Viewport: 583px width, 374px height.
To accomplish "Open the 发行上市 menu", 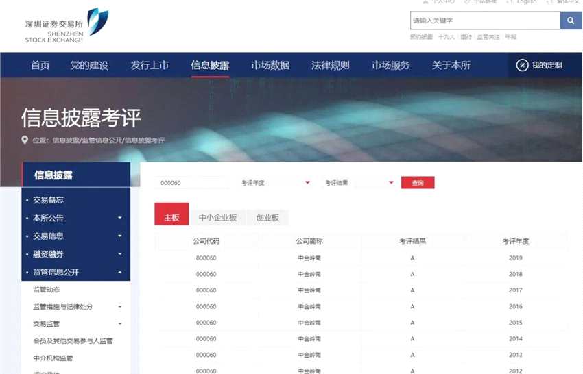I will (x=150, y=65).
